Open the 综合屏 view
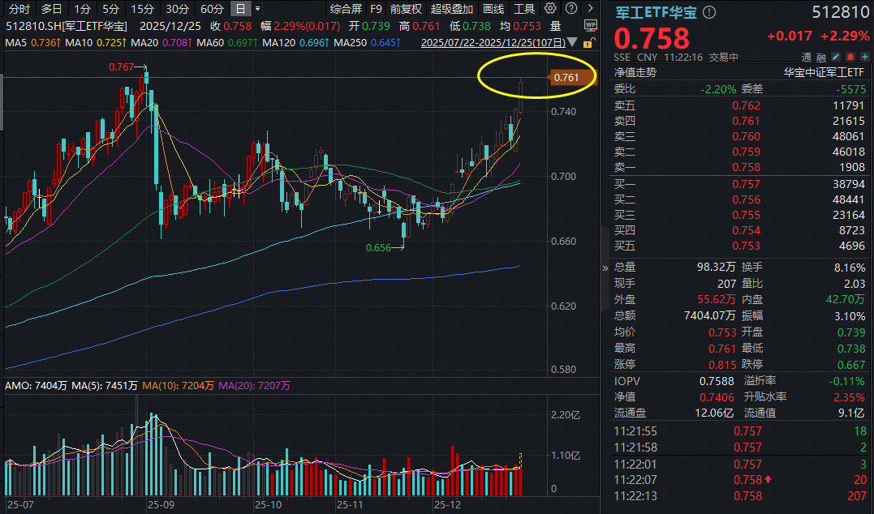Screen dimensions: 874x514 (346, 9)
